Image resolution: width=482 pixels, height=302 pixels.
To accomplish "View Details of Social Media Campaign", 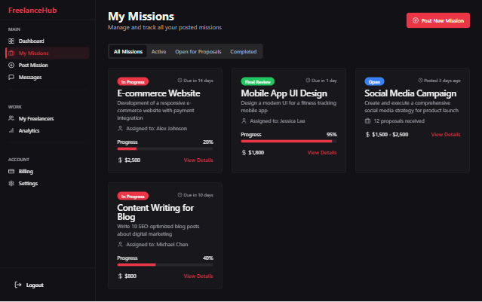I will 446,134.
